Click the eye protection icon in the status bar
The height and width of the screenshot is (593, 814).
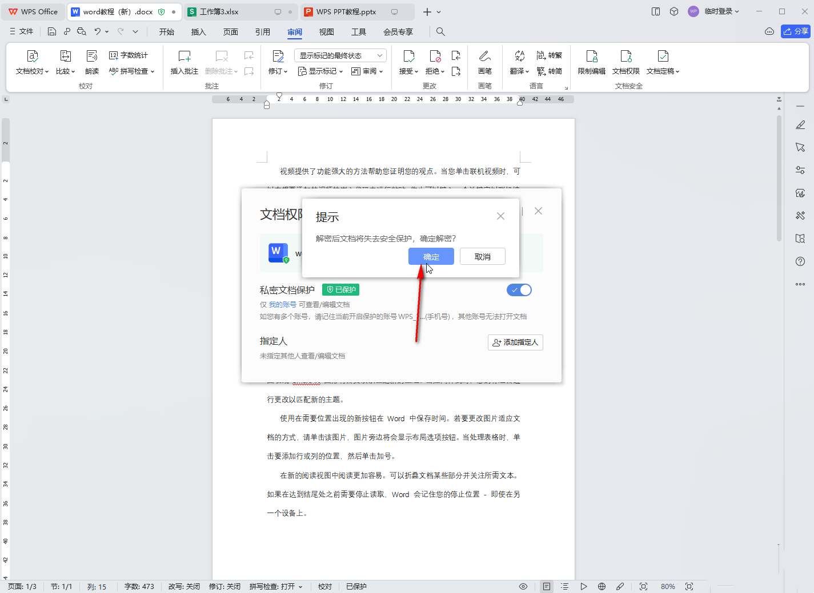pyautogui.click(x=523, y=586)
